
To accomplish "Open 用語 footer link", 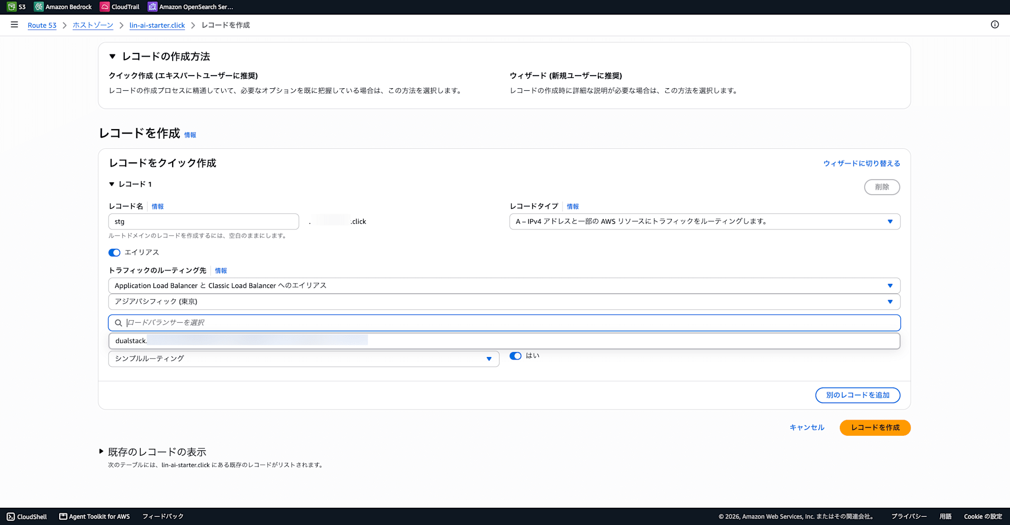I will click(x=945, y=516).
